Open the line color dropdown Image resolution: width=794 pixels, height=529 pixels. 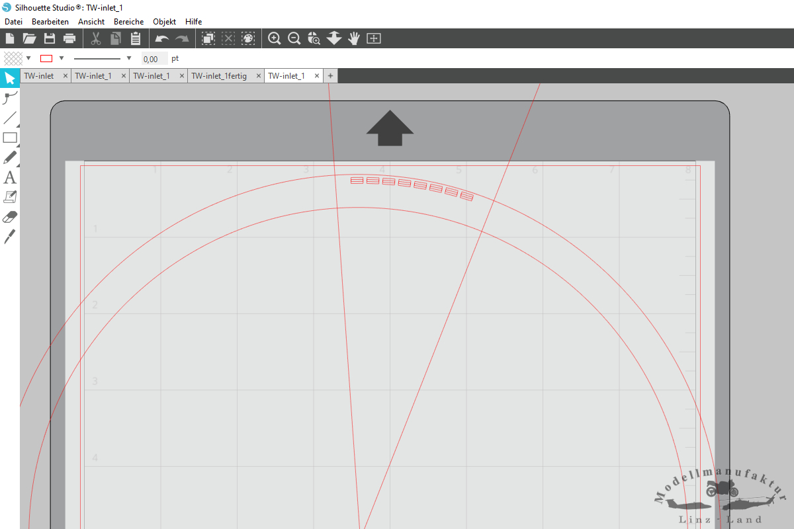tap(62, 58)
